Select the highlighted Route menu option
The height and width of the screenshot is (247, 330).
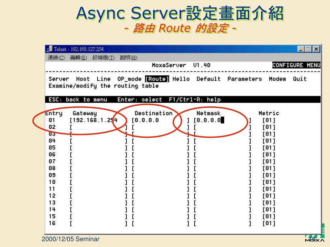coord(157,79)
